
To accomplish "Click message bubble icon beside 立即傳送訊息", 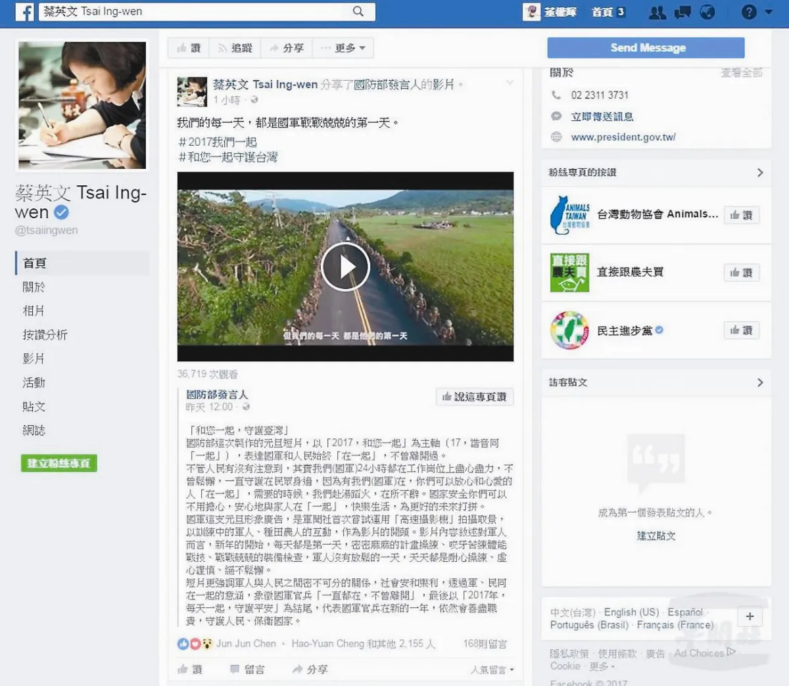I will [x=556, y=116].
